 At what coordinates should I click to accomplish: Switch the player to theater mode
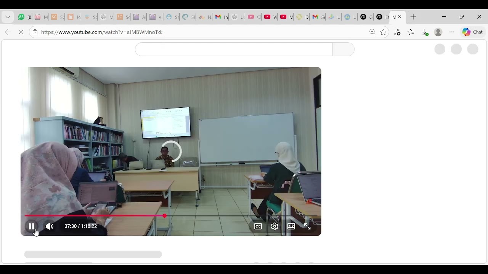point(291,226)
